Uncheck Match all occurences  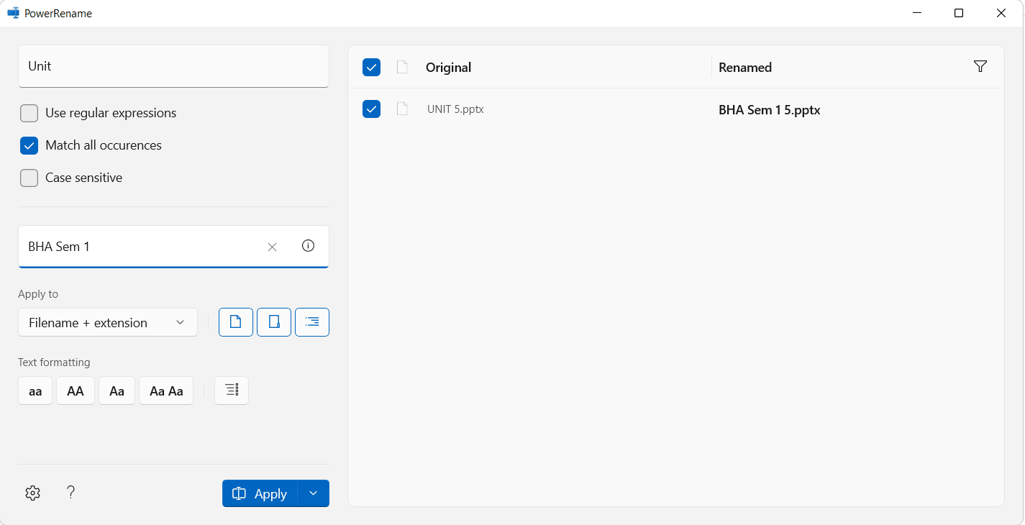point(29,145)
